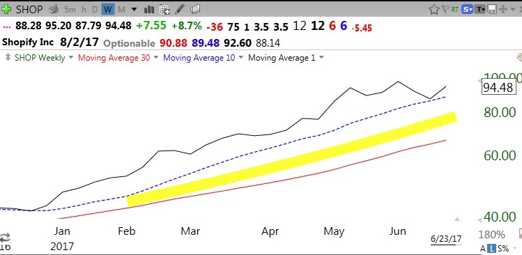
Task: Click the blue 89.48 moving average value
Action: [206, 42]
